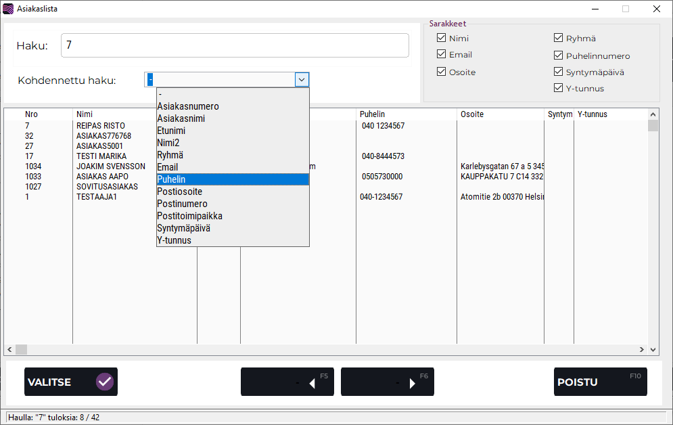This screenshot has height=425, width=673.
Task: Select the REIPAS RISTO customer row
Action: click(x=101, y=126)
